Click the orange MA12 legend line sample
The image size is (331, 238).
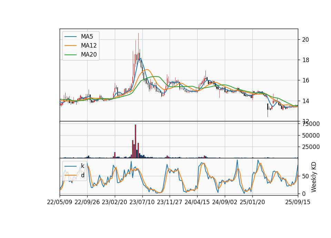point(70,46)
